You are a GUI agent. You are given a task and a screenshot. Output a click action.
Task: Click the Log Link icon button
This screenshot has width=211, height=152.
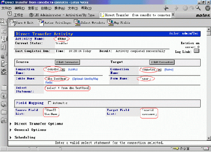click(197, 51)
